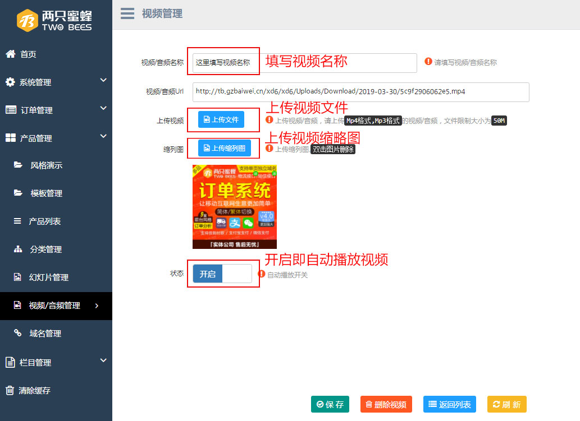Open 域名管理 in the sidebar
The width and height of the screenshot is (580, 421).
(x=56, y=334)
